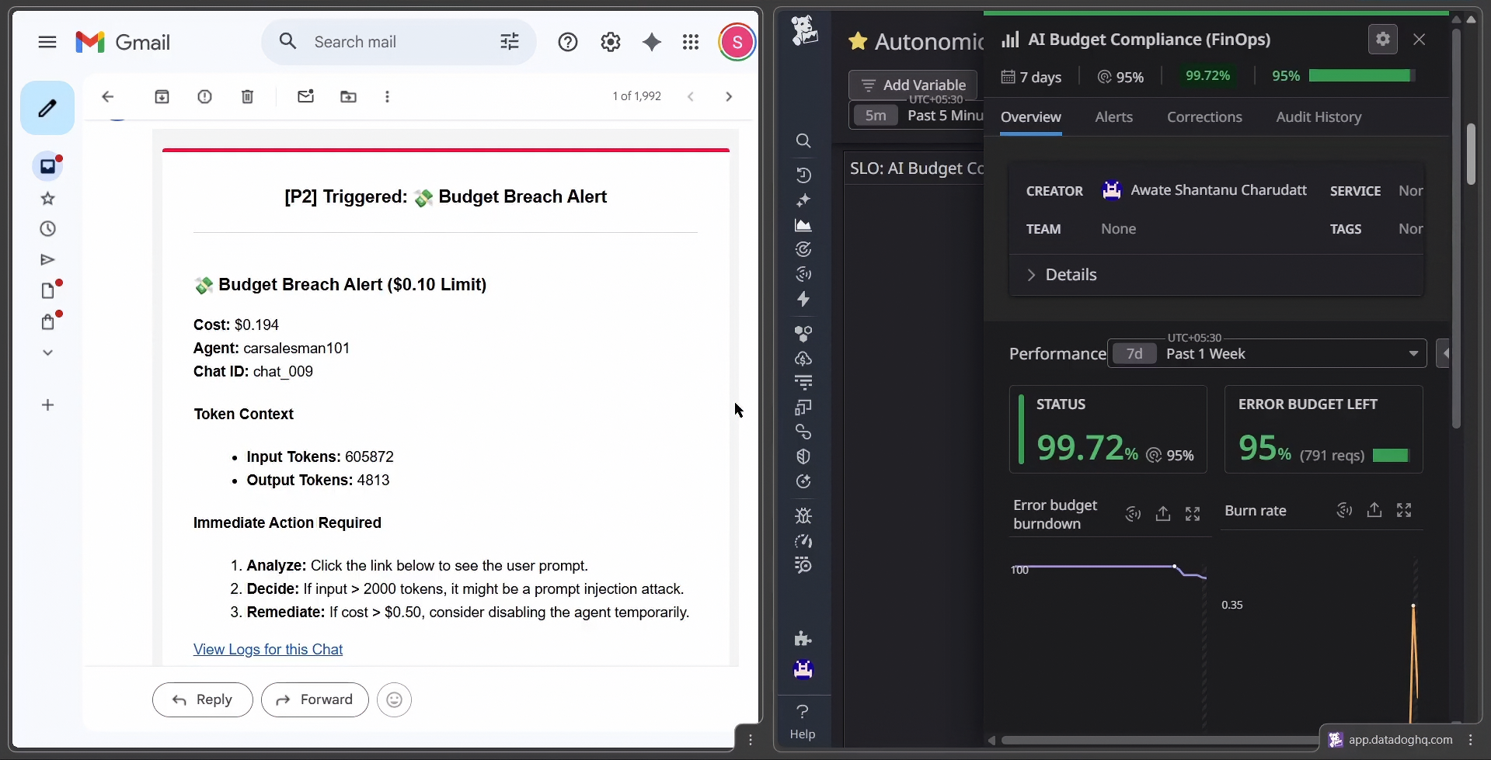Click the Gmail Search mail field
Viewport: 1491px width, 760px height.
[399, 42]
